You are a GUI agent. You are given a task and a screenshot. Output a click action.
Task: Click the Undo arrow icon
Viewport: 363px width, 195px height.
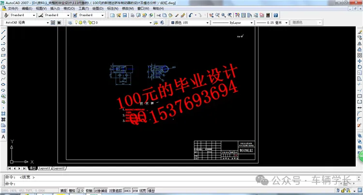tap(191, 15)
